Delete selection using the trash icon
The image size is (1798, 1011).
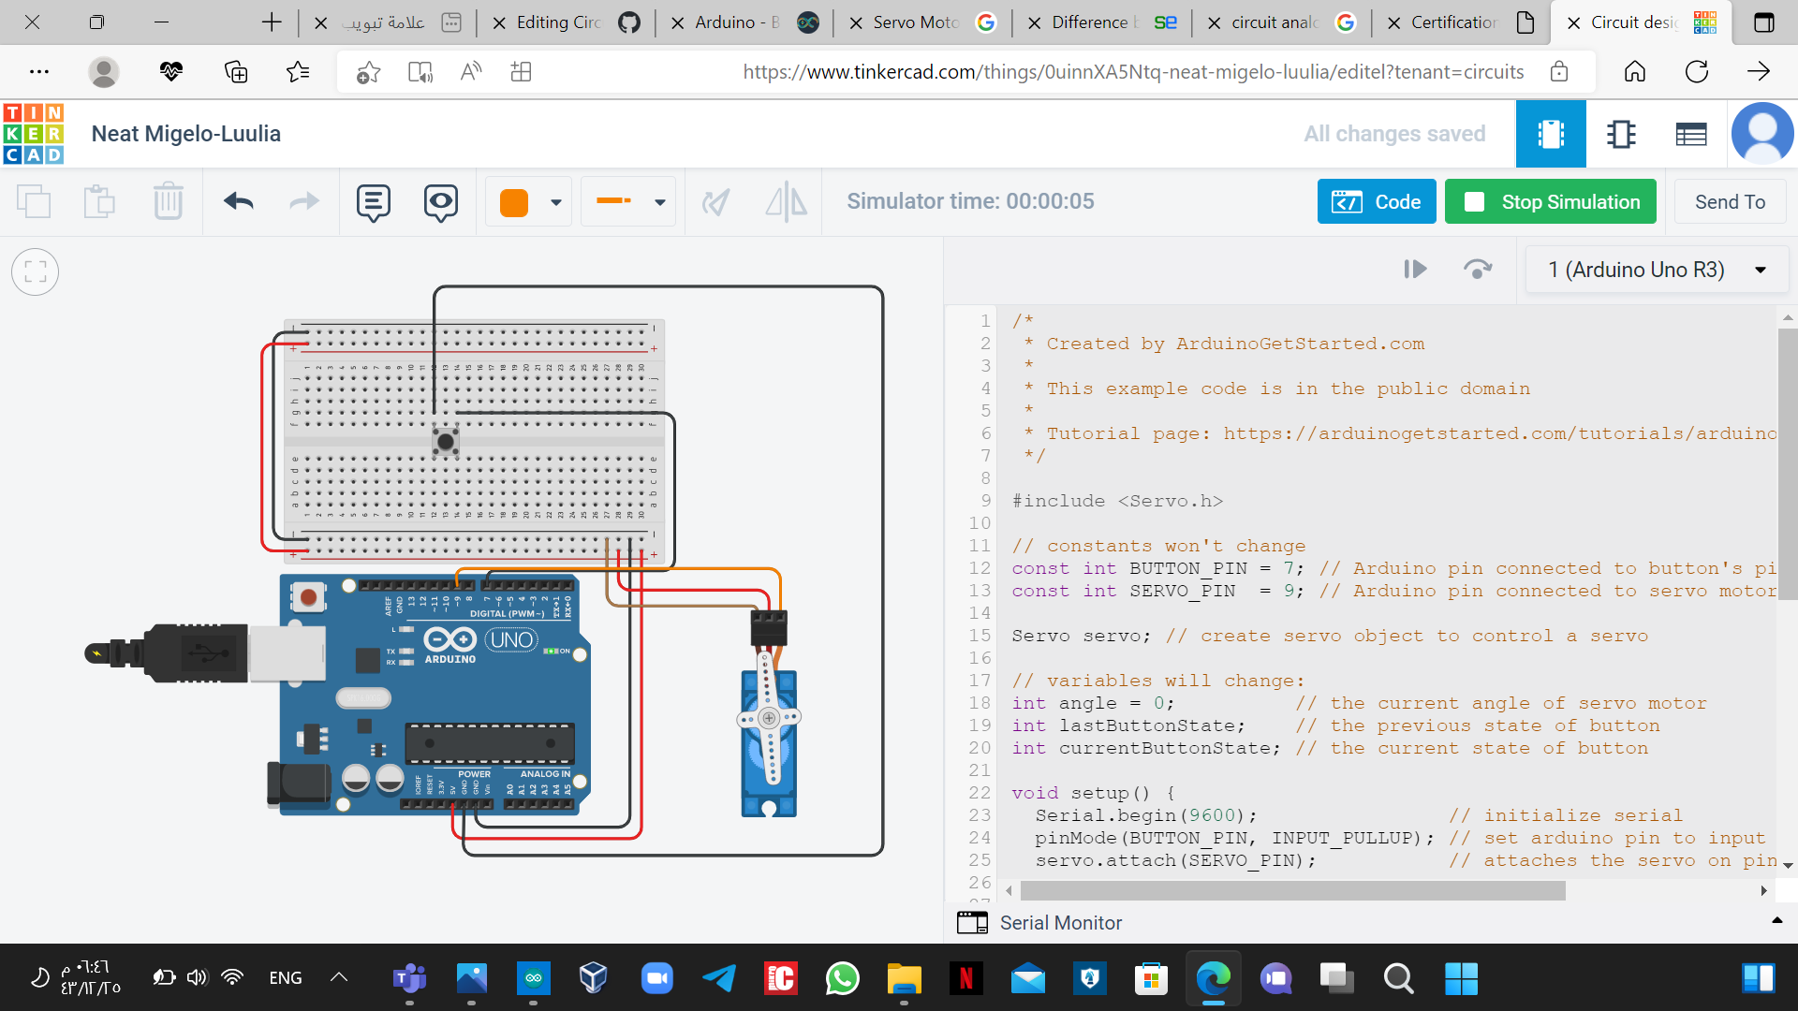pos(169,200)
